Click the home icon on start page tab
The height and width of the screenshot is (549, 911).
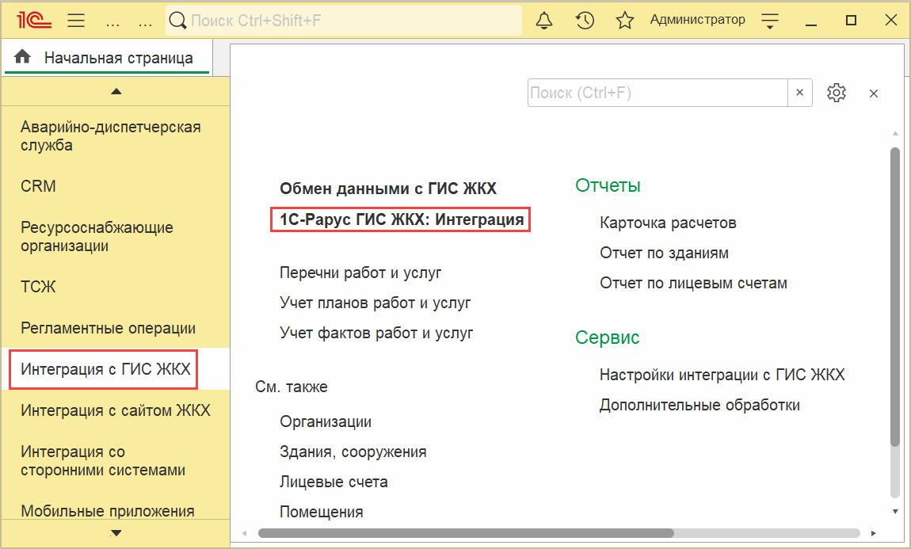click(23, 57)
